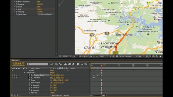
Task: Toggle stopwatch for Spacing property
Action: (x=17, y=12)
